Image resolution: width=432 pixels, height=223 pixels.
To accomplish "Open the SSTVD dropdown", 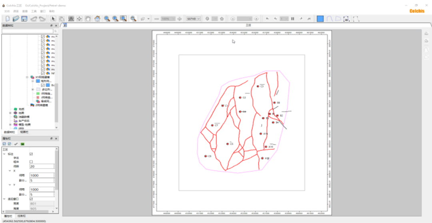I will [x=194, y=19].
